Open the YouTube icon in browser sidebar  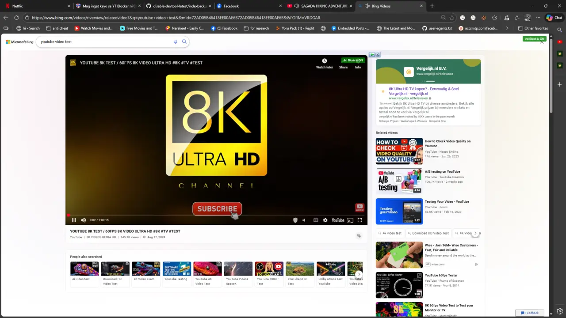pos(560,42)
